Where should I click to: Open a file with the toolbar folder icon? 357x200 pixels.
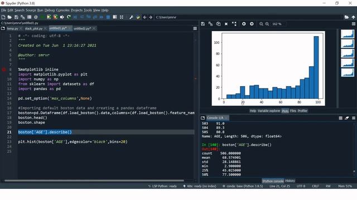pos(9,17)
